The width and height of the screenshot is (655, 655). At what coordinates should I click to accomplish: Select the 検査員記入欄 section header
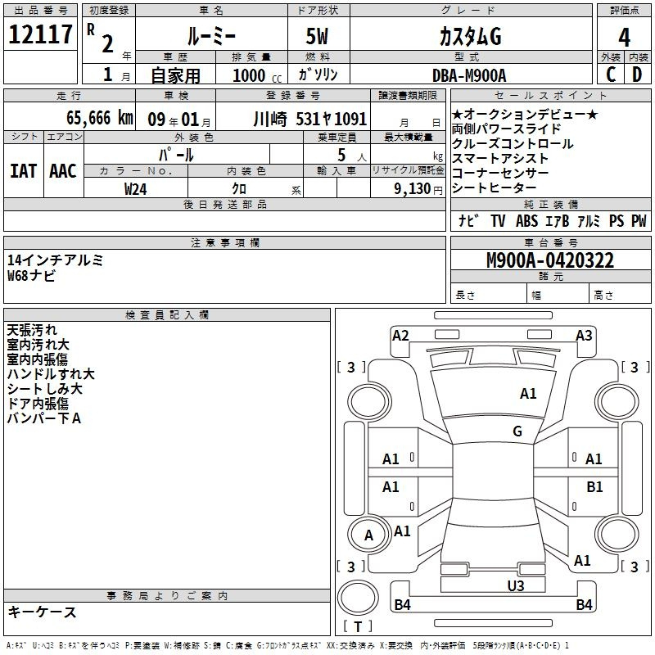coord(167,315)
